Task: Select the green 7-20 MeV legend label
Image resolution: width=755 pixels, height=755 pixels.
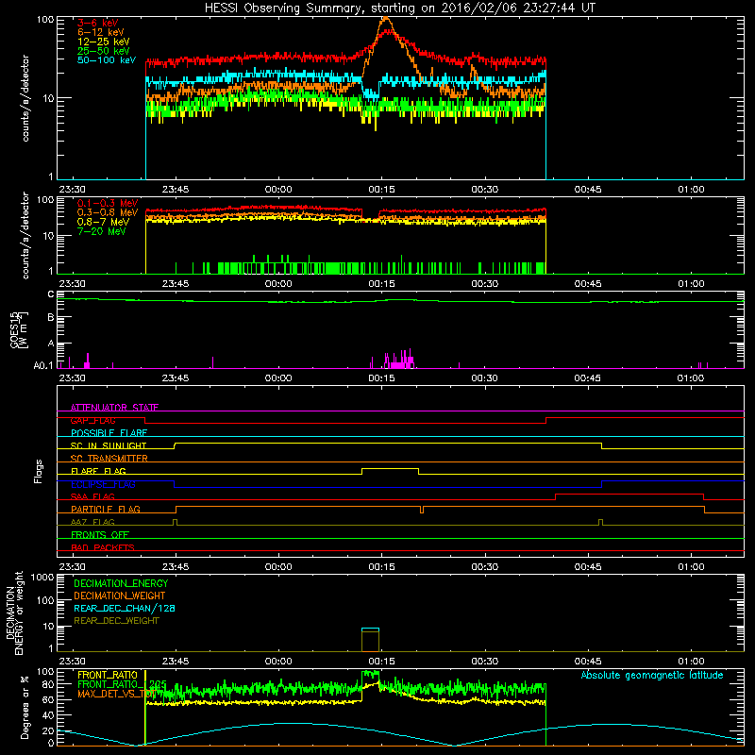Action: 102,231
